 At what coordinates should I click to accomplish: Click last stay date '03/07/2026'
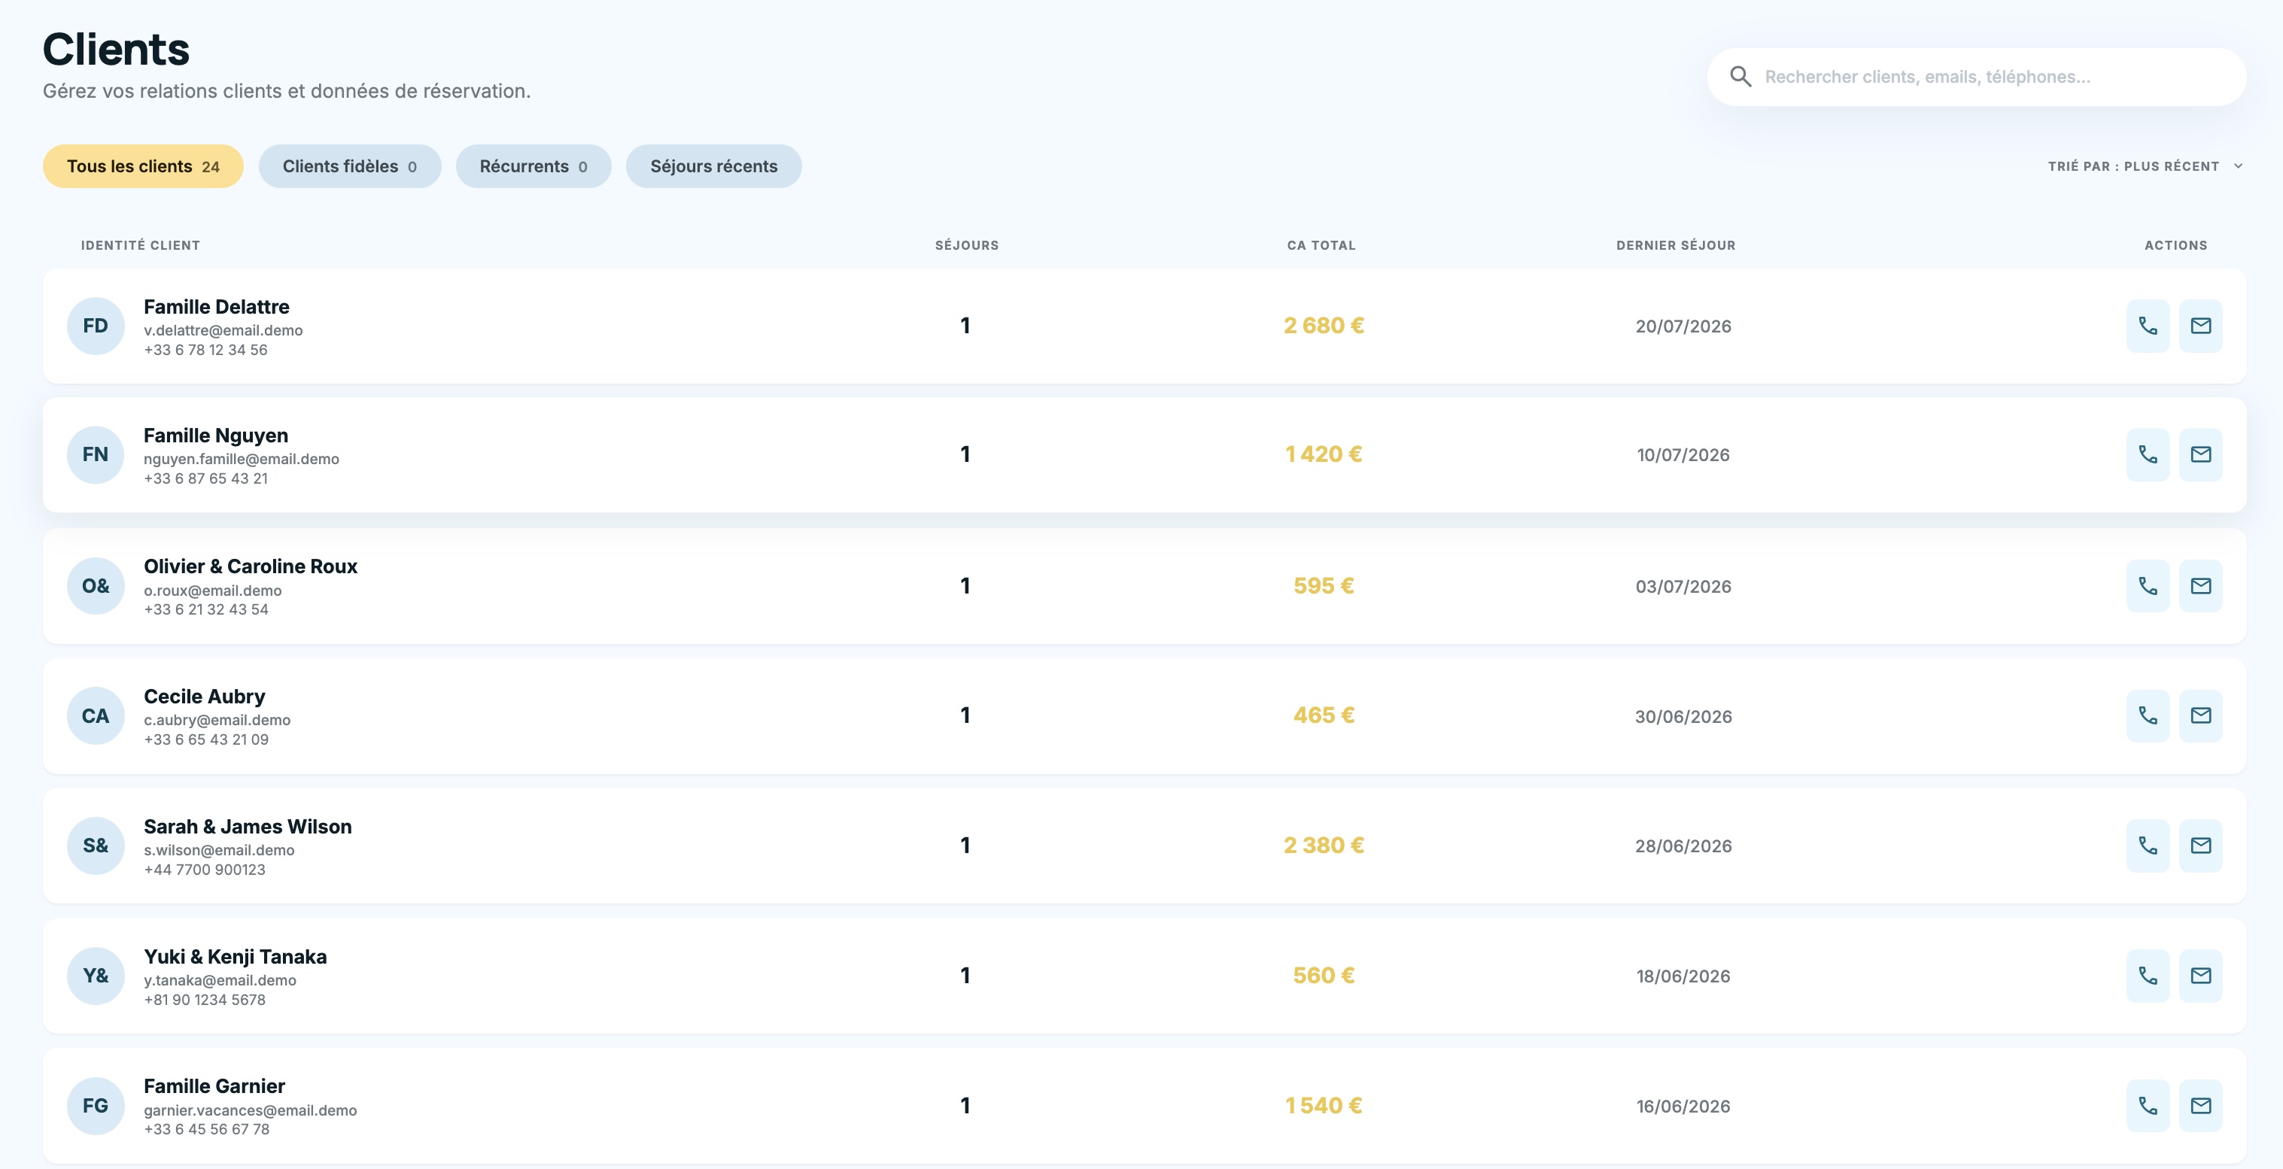(1683, 587)
